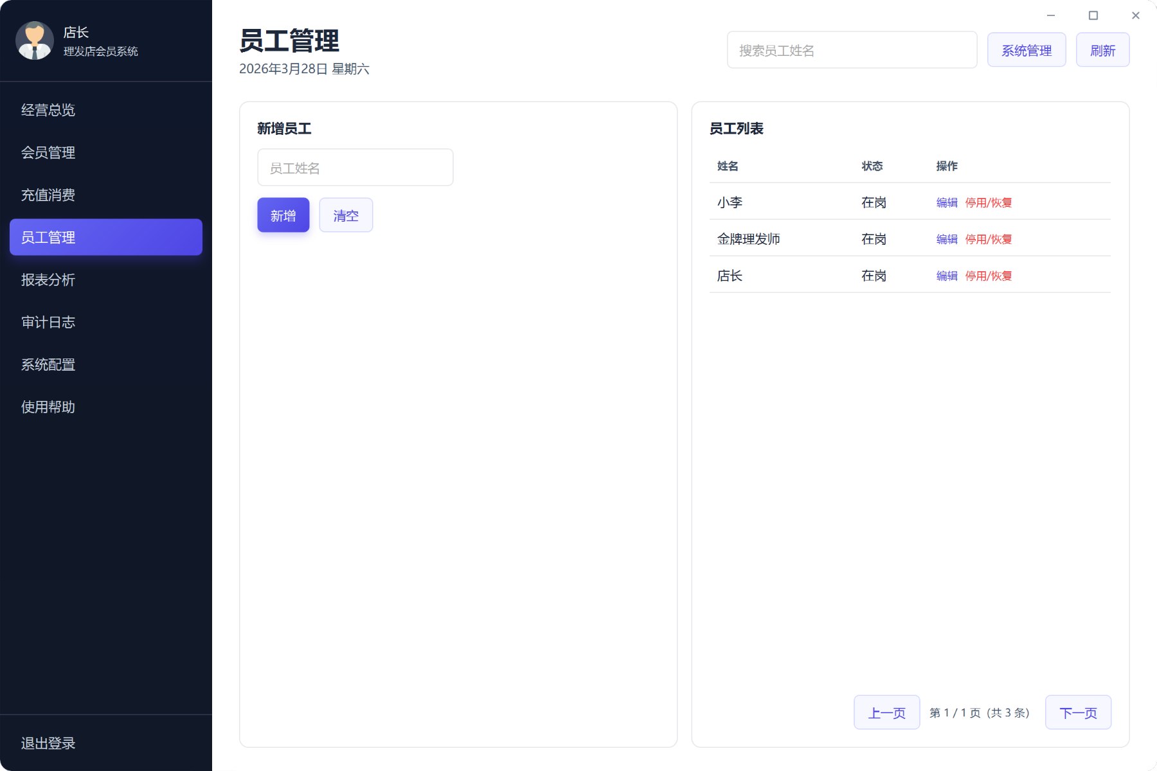This screenshot has width=1157, height=771.
Task: Focus the 搜索员工姓名 search box
Action: click(852, 50)
